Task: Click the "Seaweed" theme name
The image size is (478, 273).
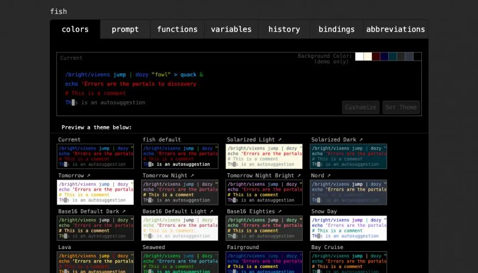Action: coord(153,247)
